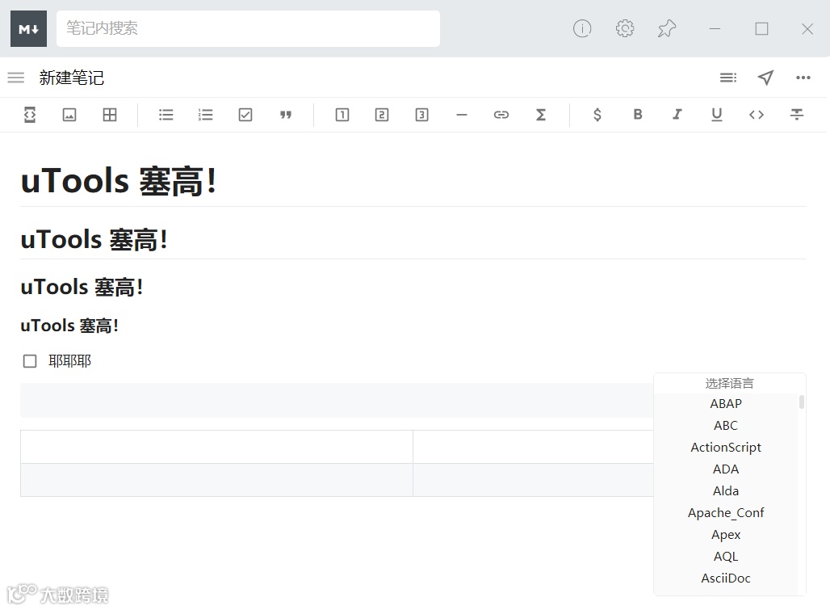Toggle italic formatting

pyautogui.click(x=677, y=115)
